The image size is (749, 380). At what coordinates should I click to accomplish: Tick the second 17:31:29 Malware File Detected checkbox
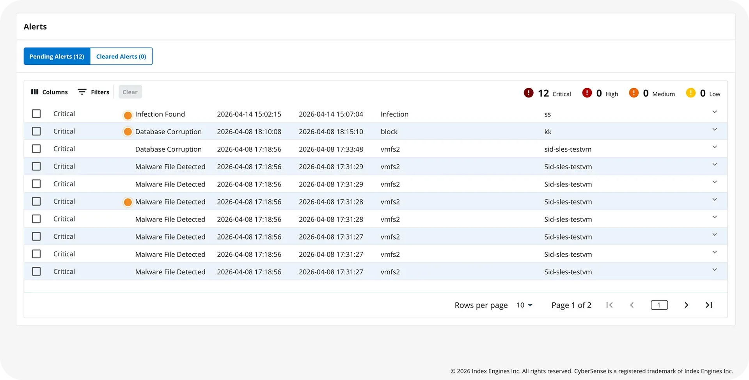click(36, 184)
